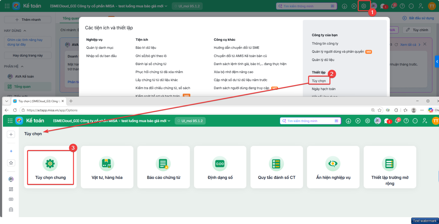439x224 pixels.
Task: Click the star favorites icon in the lower sidebar
Action: pos(11,163)
